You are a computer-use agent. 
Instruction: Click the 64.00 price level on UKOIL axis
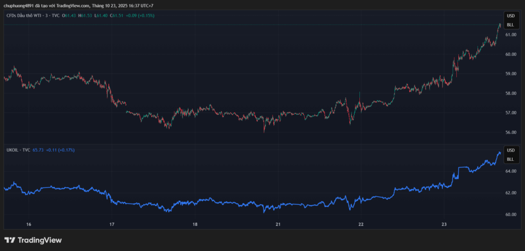coord(511,171)
